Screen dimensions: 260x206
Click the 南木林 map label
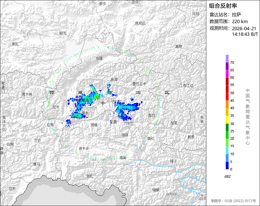point(27,94)
